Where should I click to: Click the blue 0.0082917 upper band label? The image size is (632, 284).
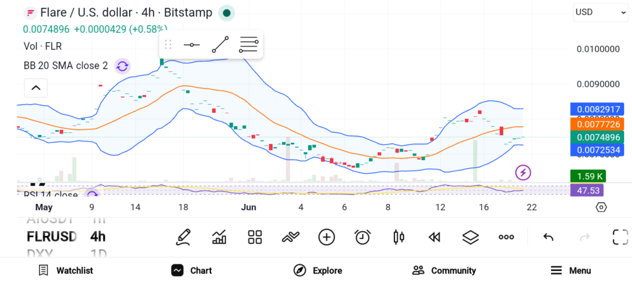[x=597, y=110]
